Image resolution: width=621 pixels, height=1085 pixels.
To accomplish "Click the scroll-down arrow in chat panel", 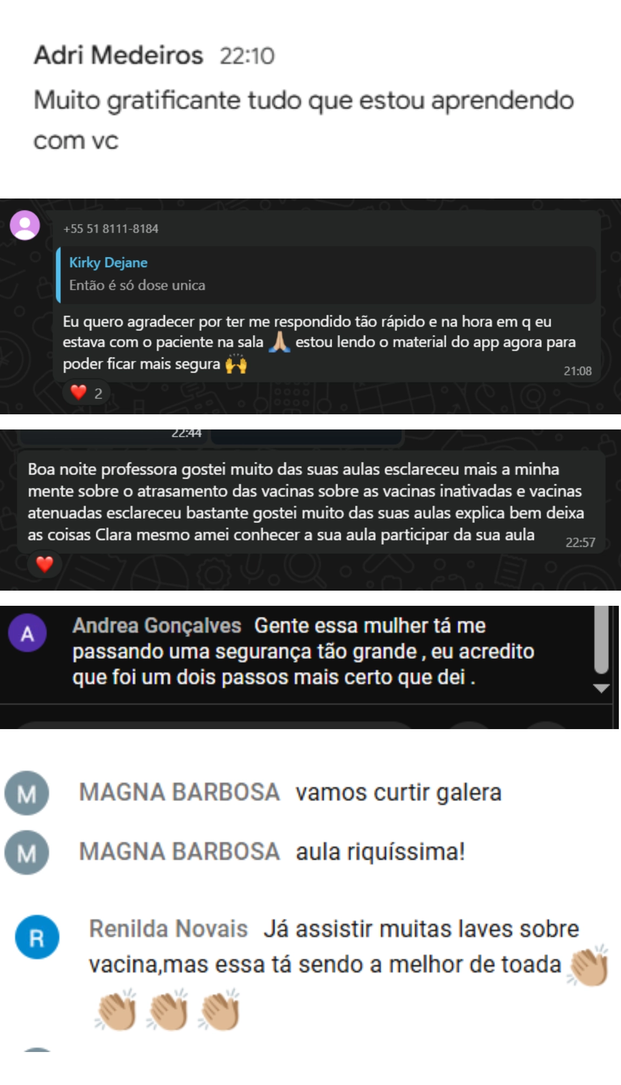I will (x=602, y=689).
